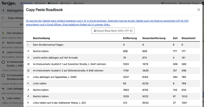Click roundabout icon of Grorother Straße row

click(28, 64)
